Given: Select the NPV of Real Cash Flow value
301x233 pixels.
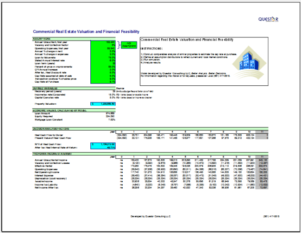Looking at the screenshot, I should 103,144.
